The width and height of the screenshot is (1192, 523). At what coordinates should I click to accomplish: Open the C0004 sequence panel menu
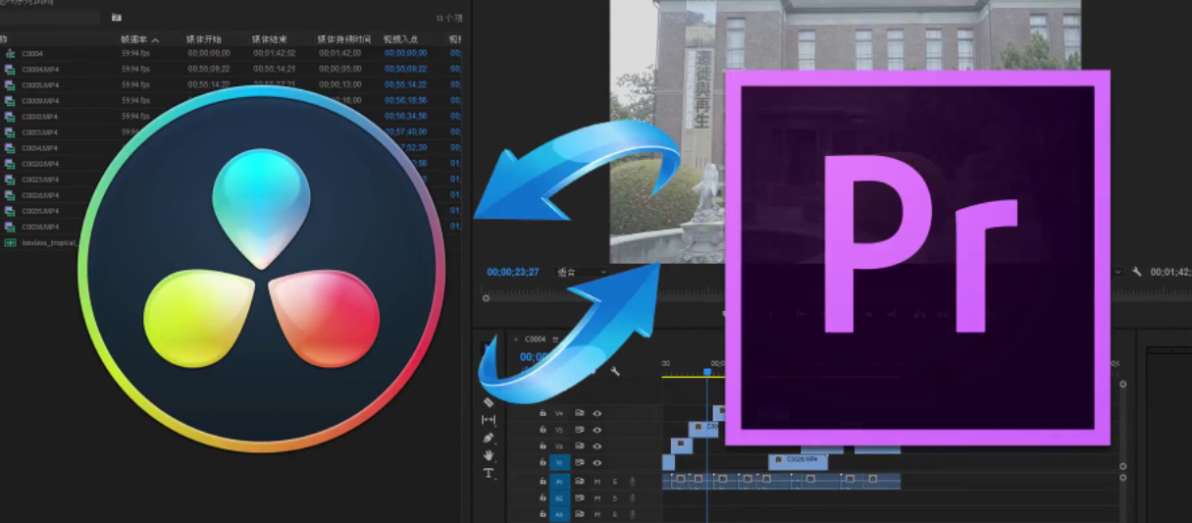click(x=555, y=340)
